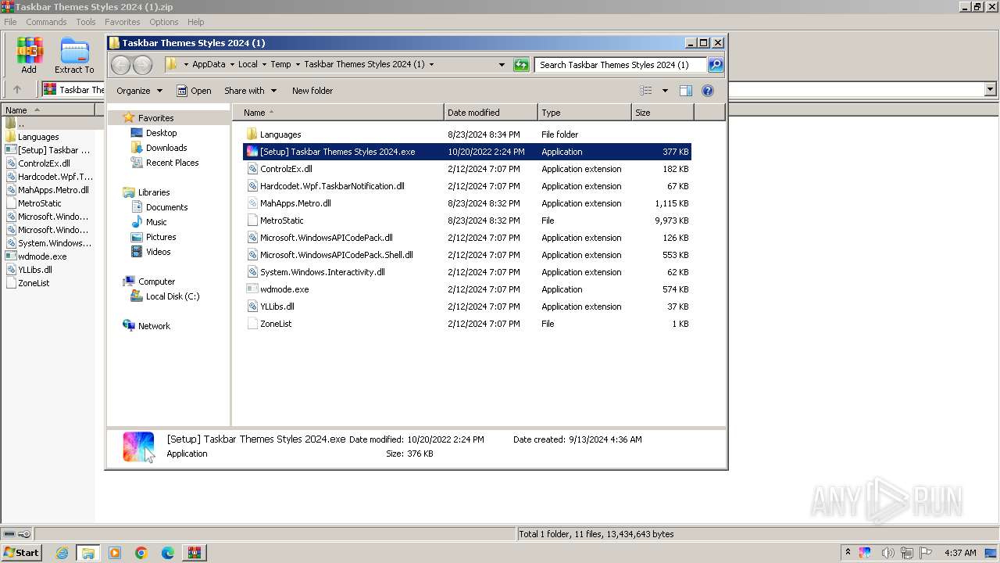
Task: Select Hardcodet.Wpf.TaskbarNotification.dll file
Action: (332, 186)
